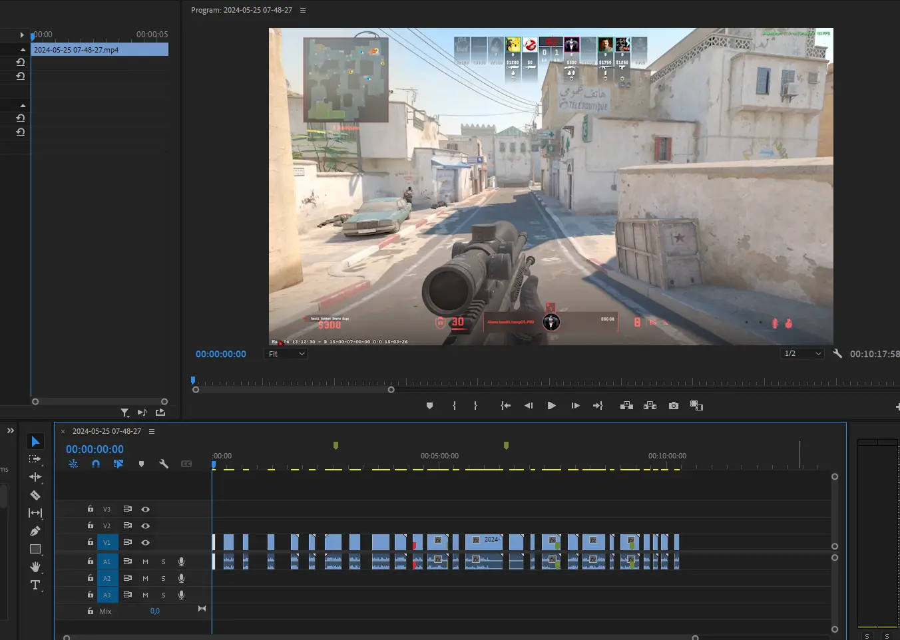Screen dimensions: 900x640
Task: Click the Extract button in Program Monitor
Action: click(x=650, y=406)
